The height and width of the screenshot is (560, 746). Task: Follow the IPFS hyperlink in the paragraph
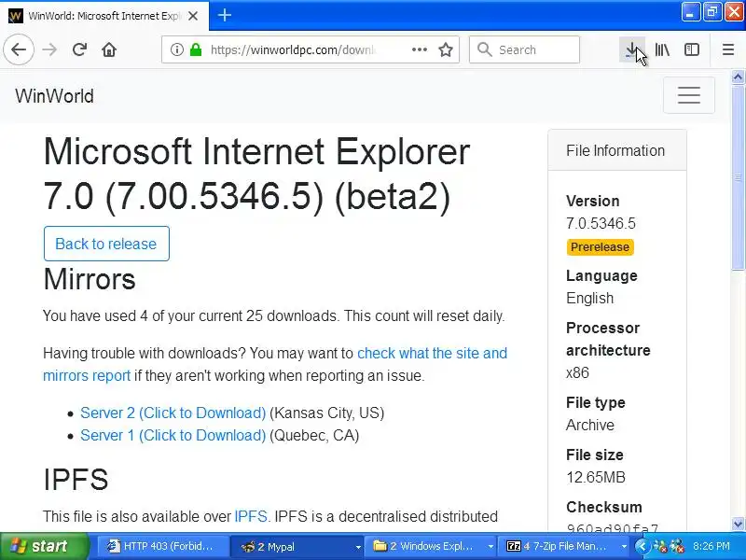point(250,516)
